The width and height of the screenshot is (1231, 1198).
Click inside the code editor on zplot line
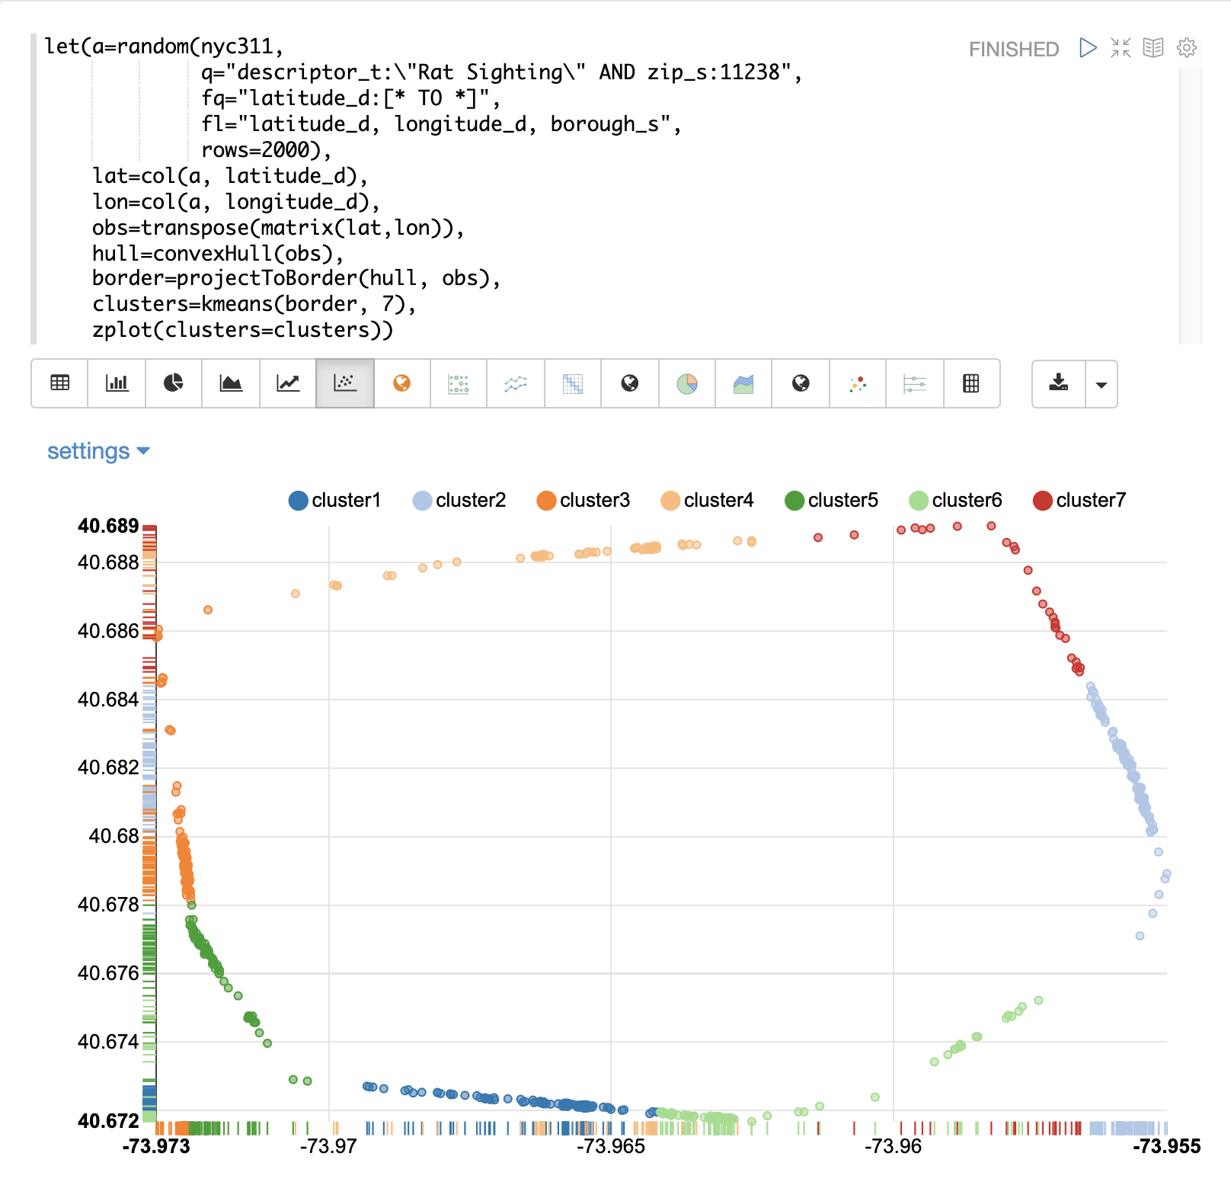click(242, 330)
